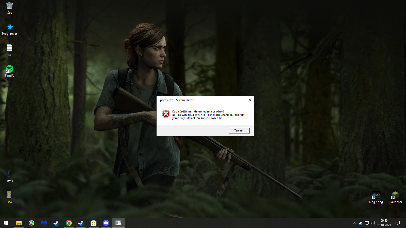Click the Steam system tray icon
This screenshot has height=228, width=406.
point(360,223)
